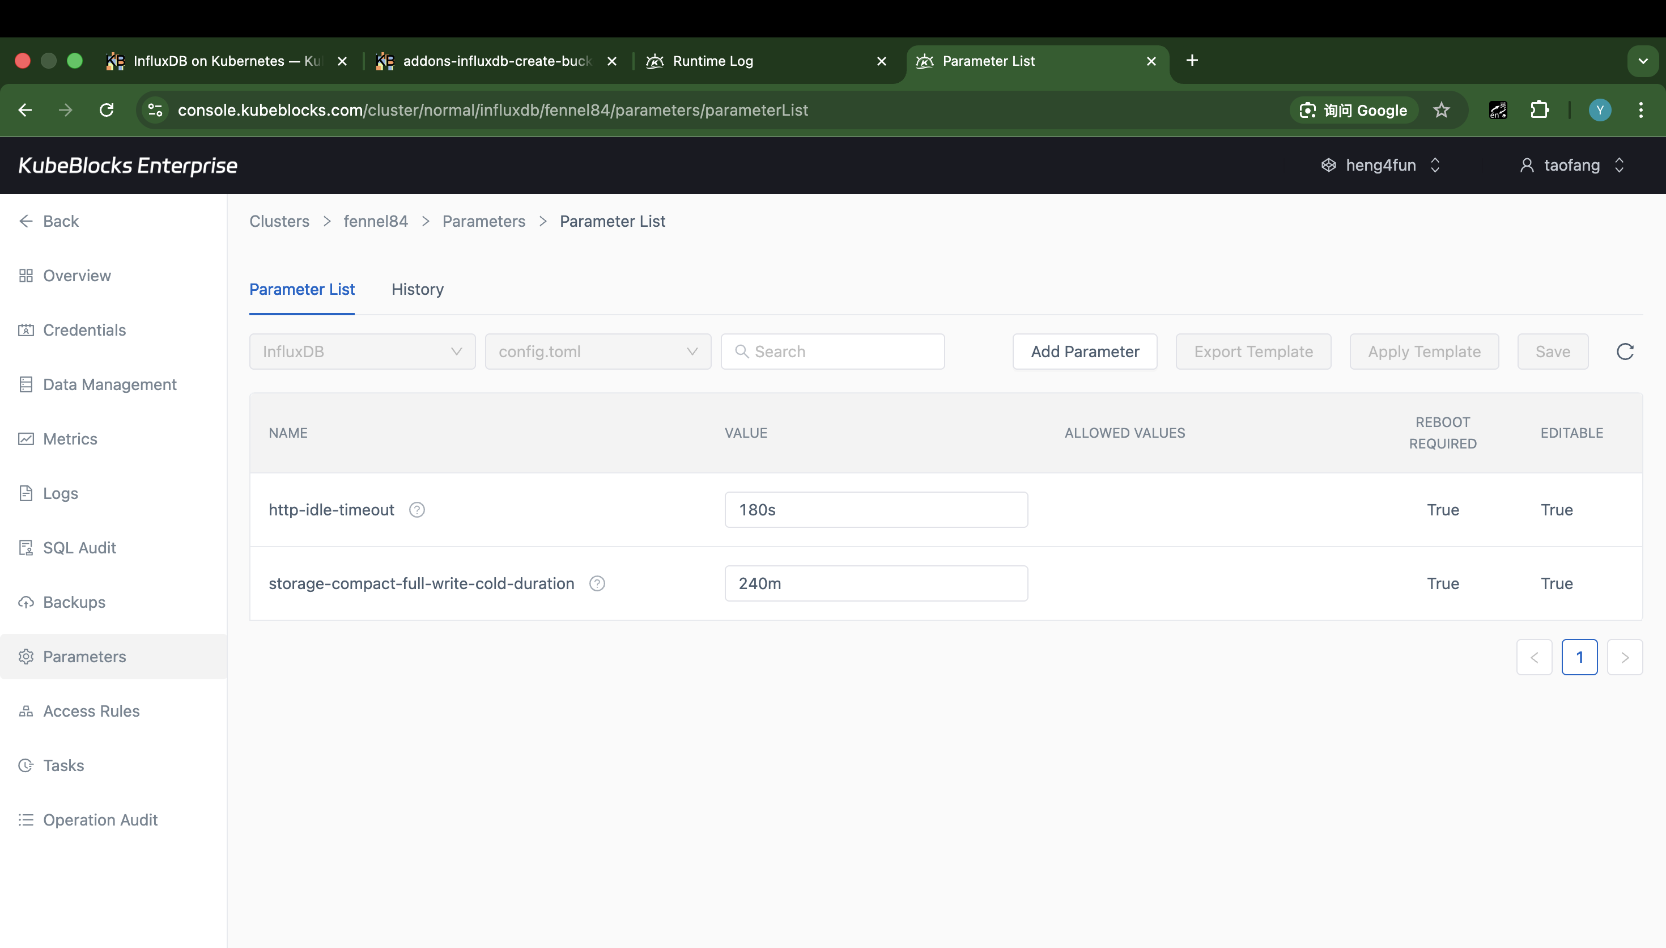Image resolution: width=1666 pixels, height=948 pixels.
Task: Open Backups from the sidebar
Action: click(74, 602)
